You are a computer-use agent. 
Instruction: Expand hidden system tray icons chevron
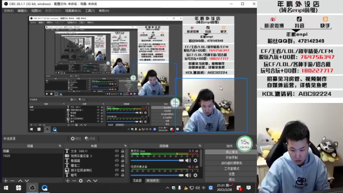point(167,188)
